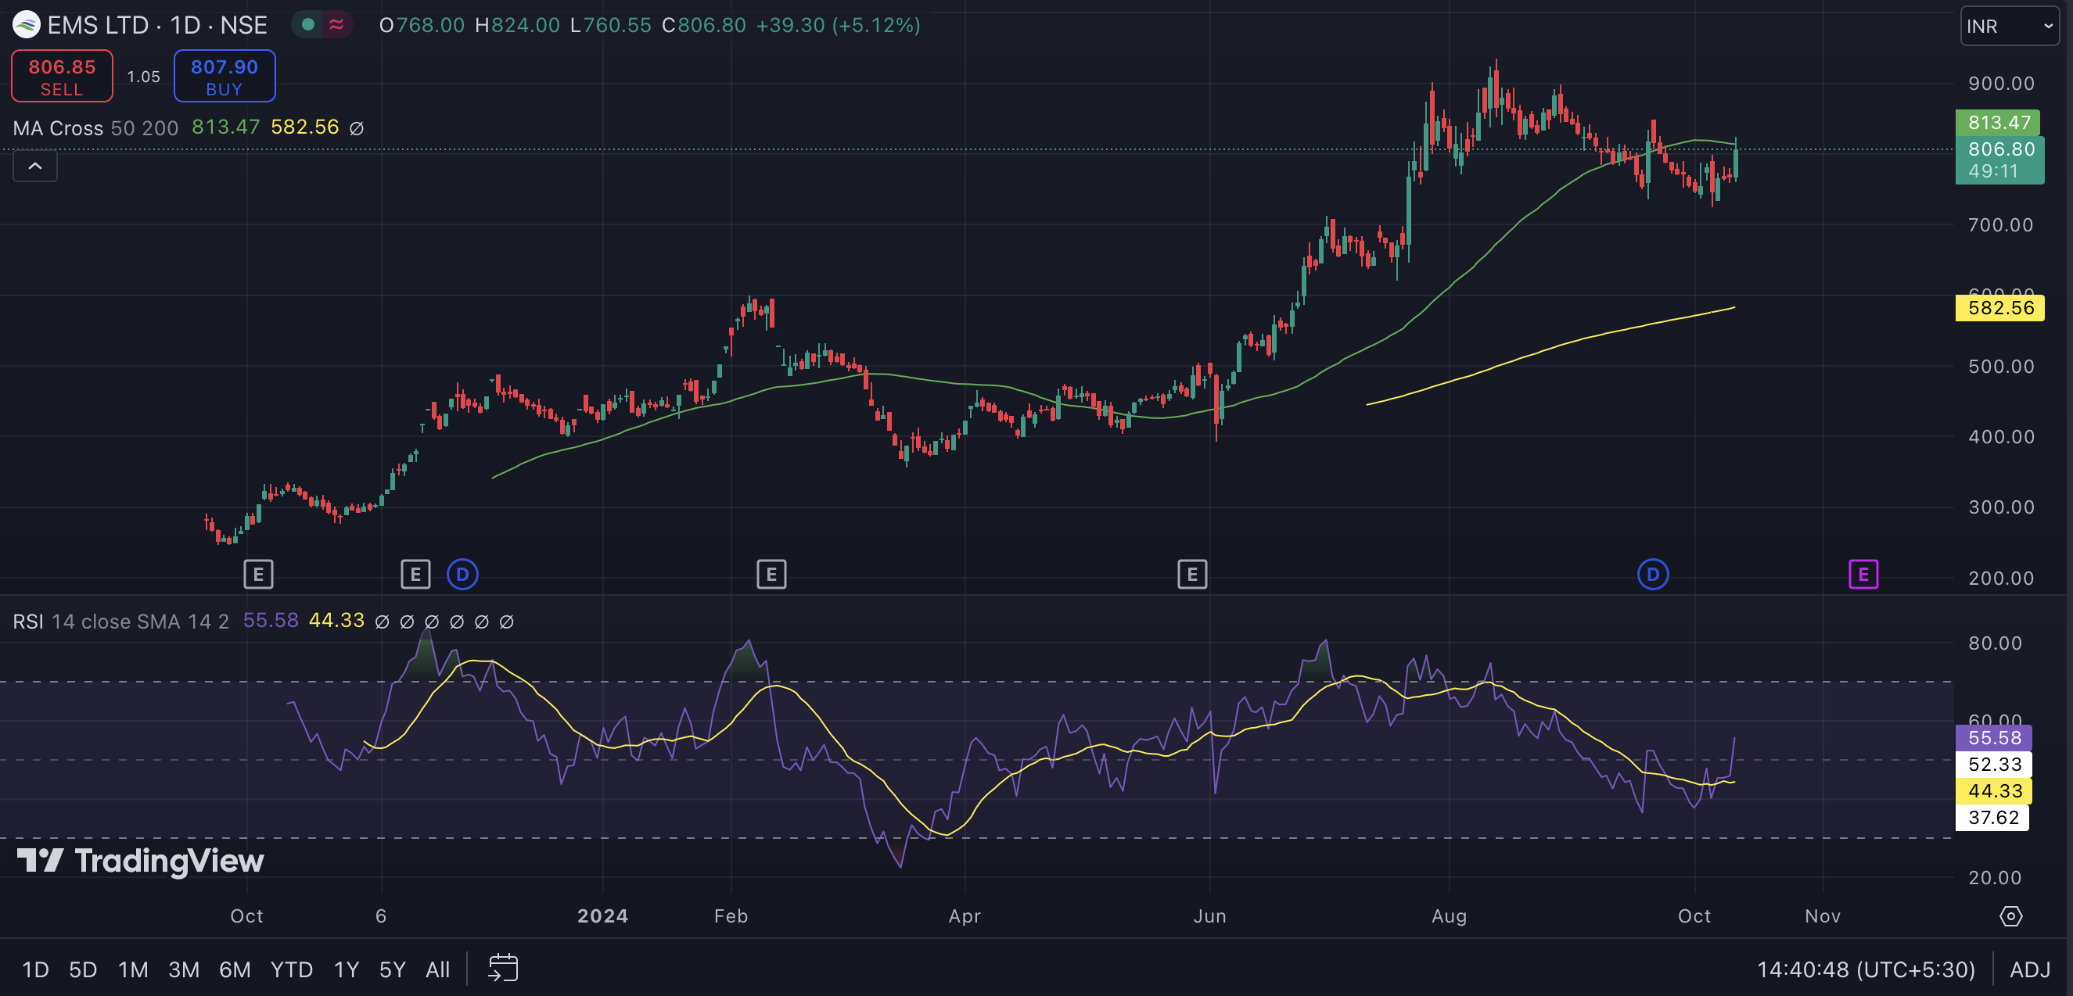
Task: Open the go-to-date calendar icon
Action: click(503, 968)
